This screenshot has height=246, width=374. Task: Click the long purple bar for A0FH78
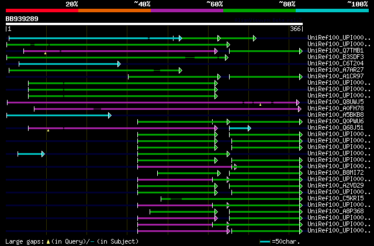tap(166, 109)
